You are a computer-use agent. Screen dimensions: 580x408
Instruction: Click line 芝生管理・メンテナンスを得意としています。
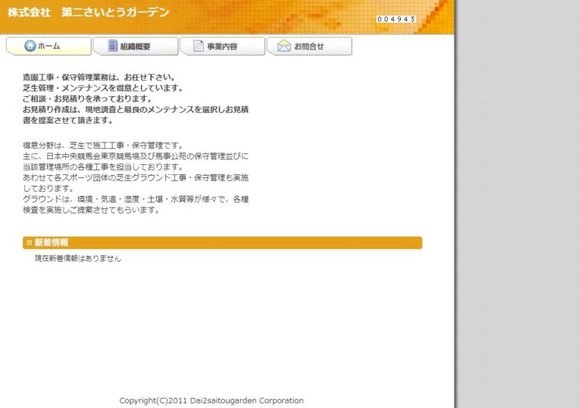[103, 88]
